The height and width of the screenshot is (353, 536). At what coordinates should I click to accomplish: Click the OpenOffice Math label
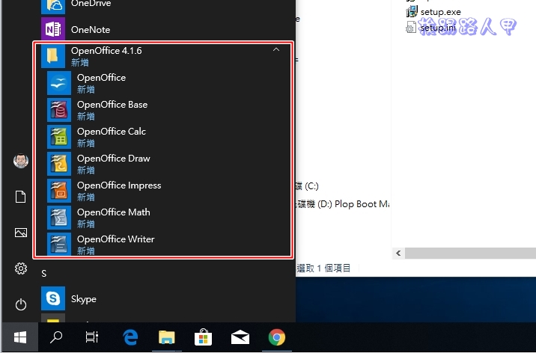click(114, 212)
